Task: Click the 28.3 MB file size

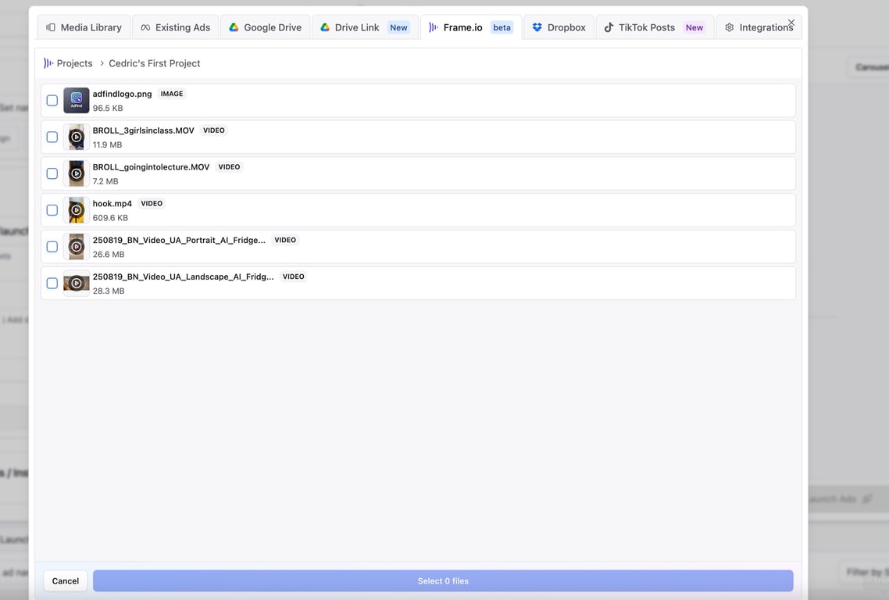Action: [109, 291]
